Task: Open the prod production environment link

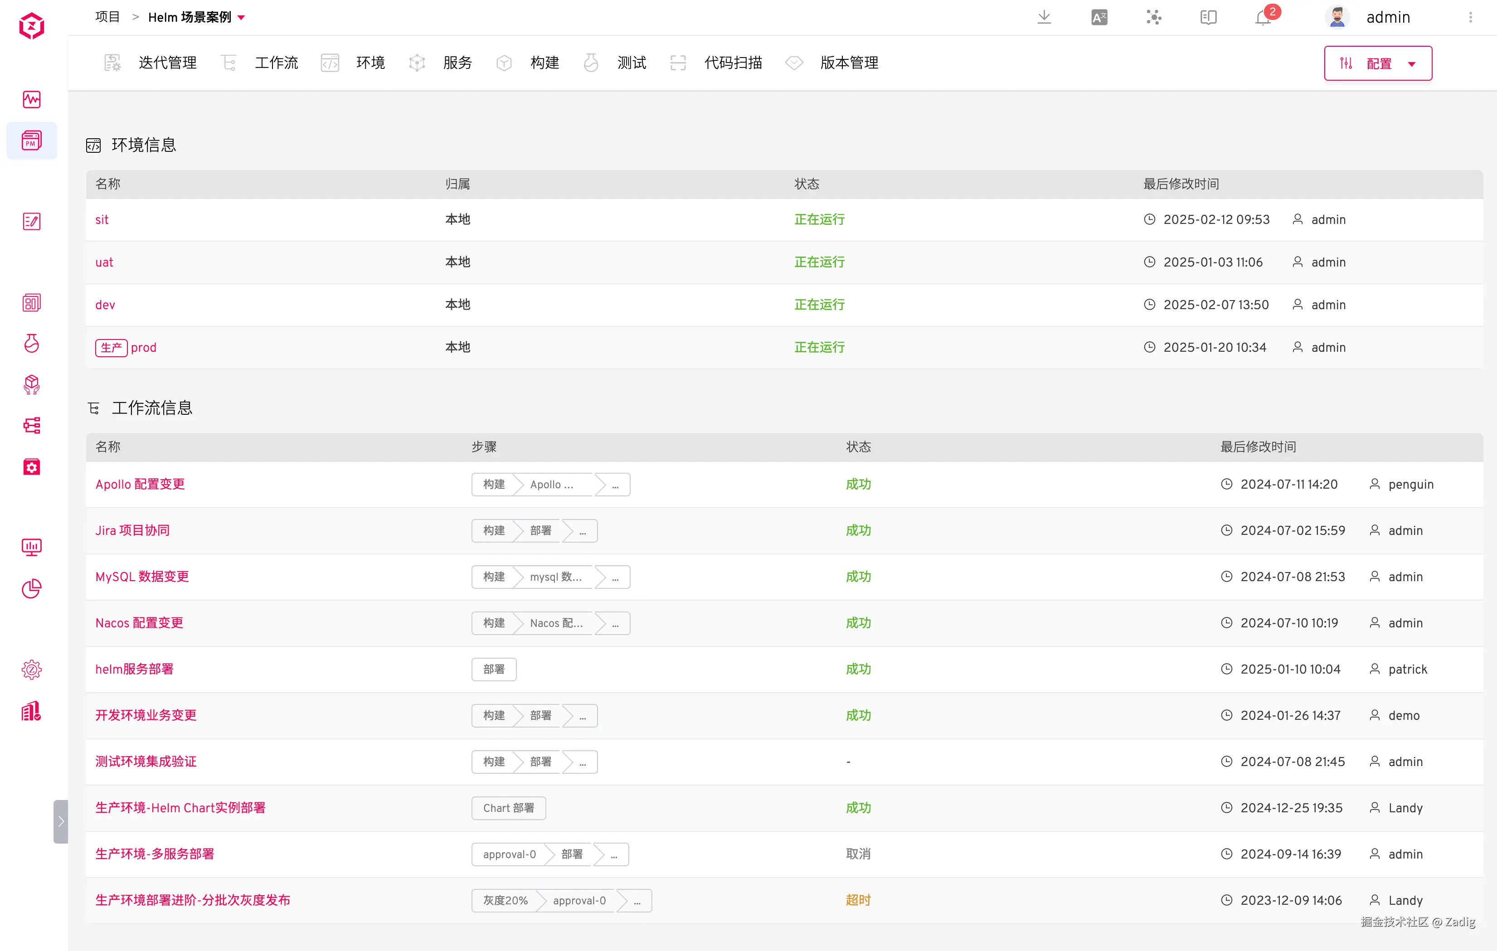Action: pyautogui.click(x=144, y=348)
